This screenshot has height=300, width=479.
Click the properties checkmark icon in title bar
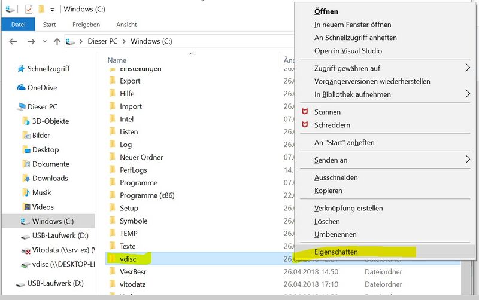[29, 9]
